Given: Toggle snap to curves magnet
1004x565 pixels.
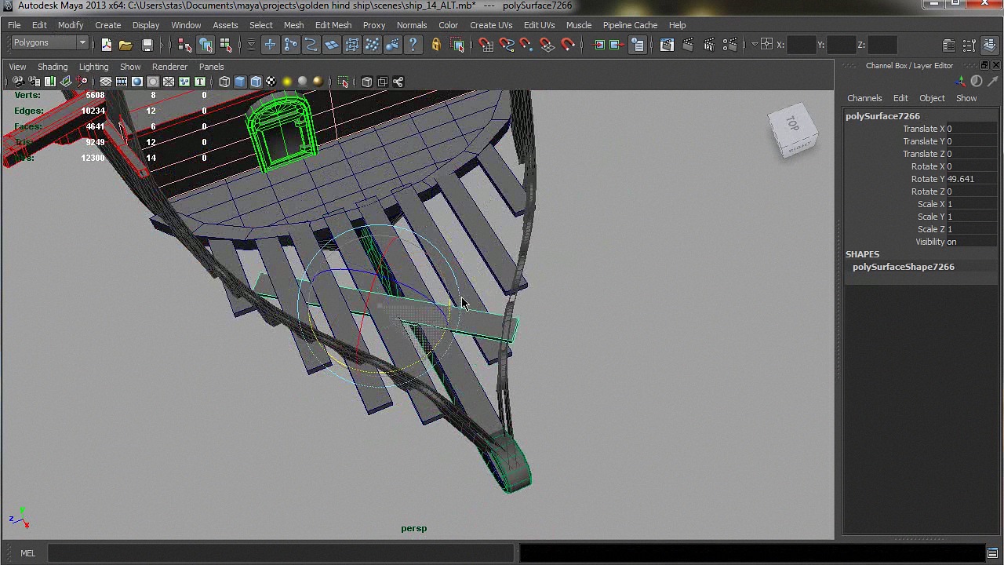Looking at the screenshot, I should coord(507,45).
